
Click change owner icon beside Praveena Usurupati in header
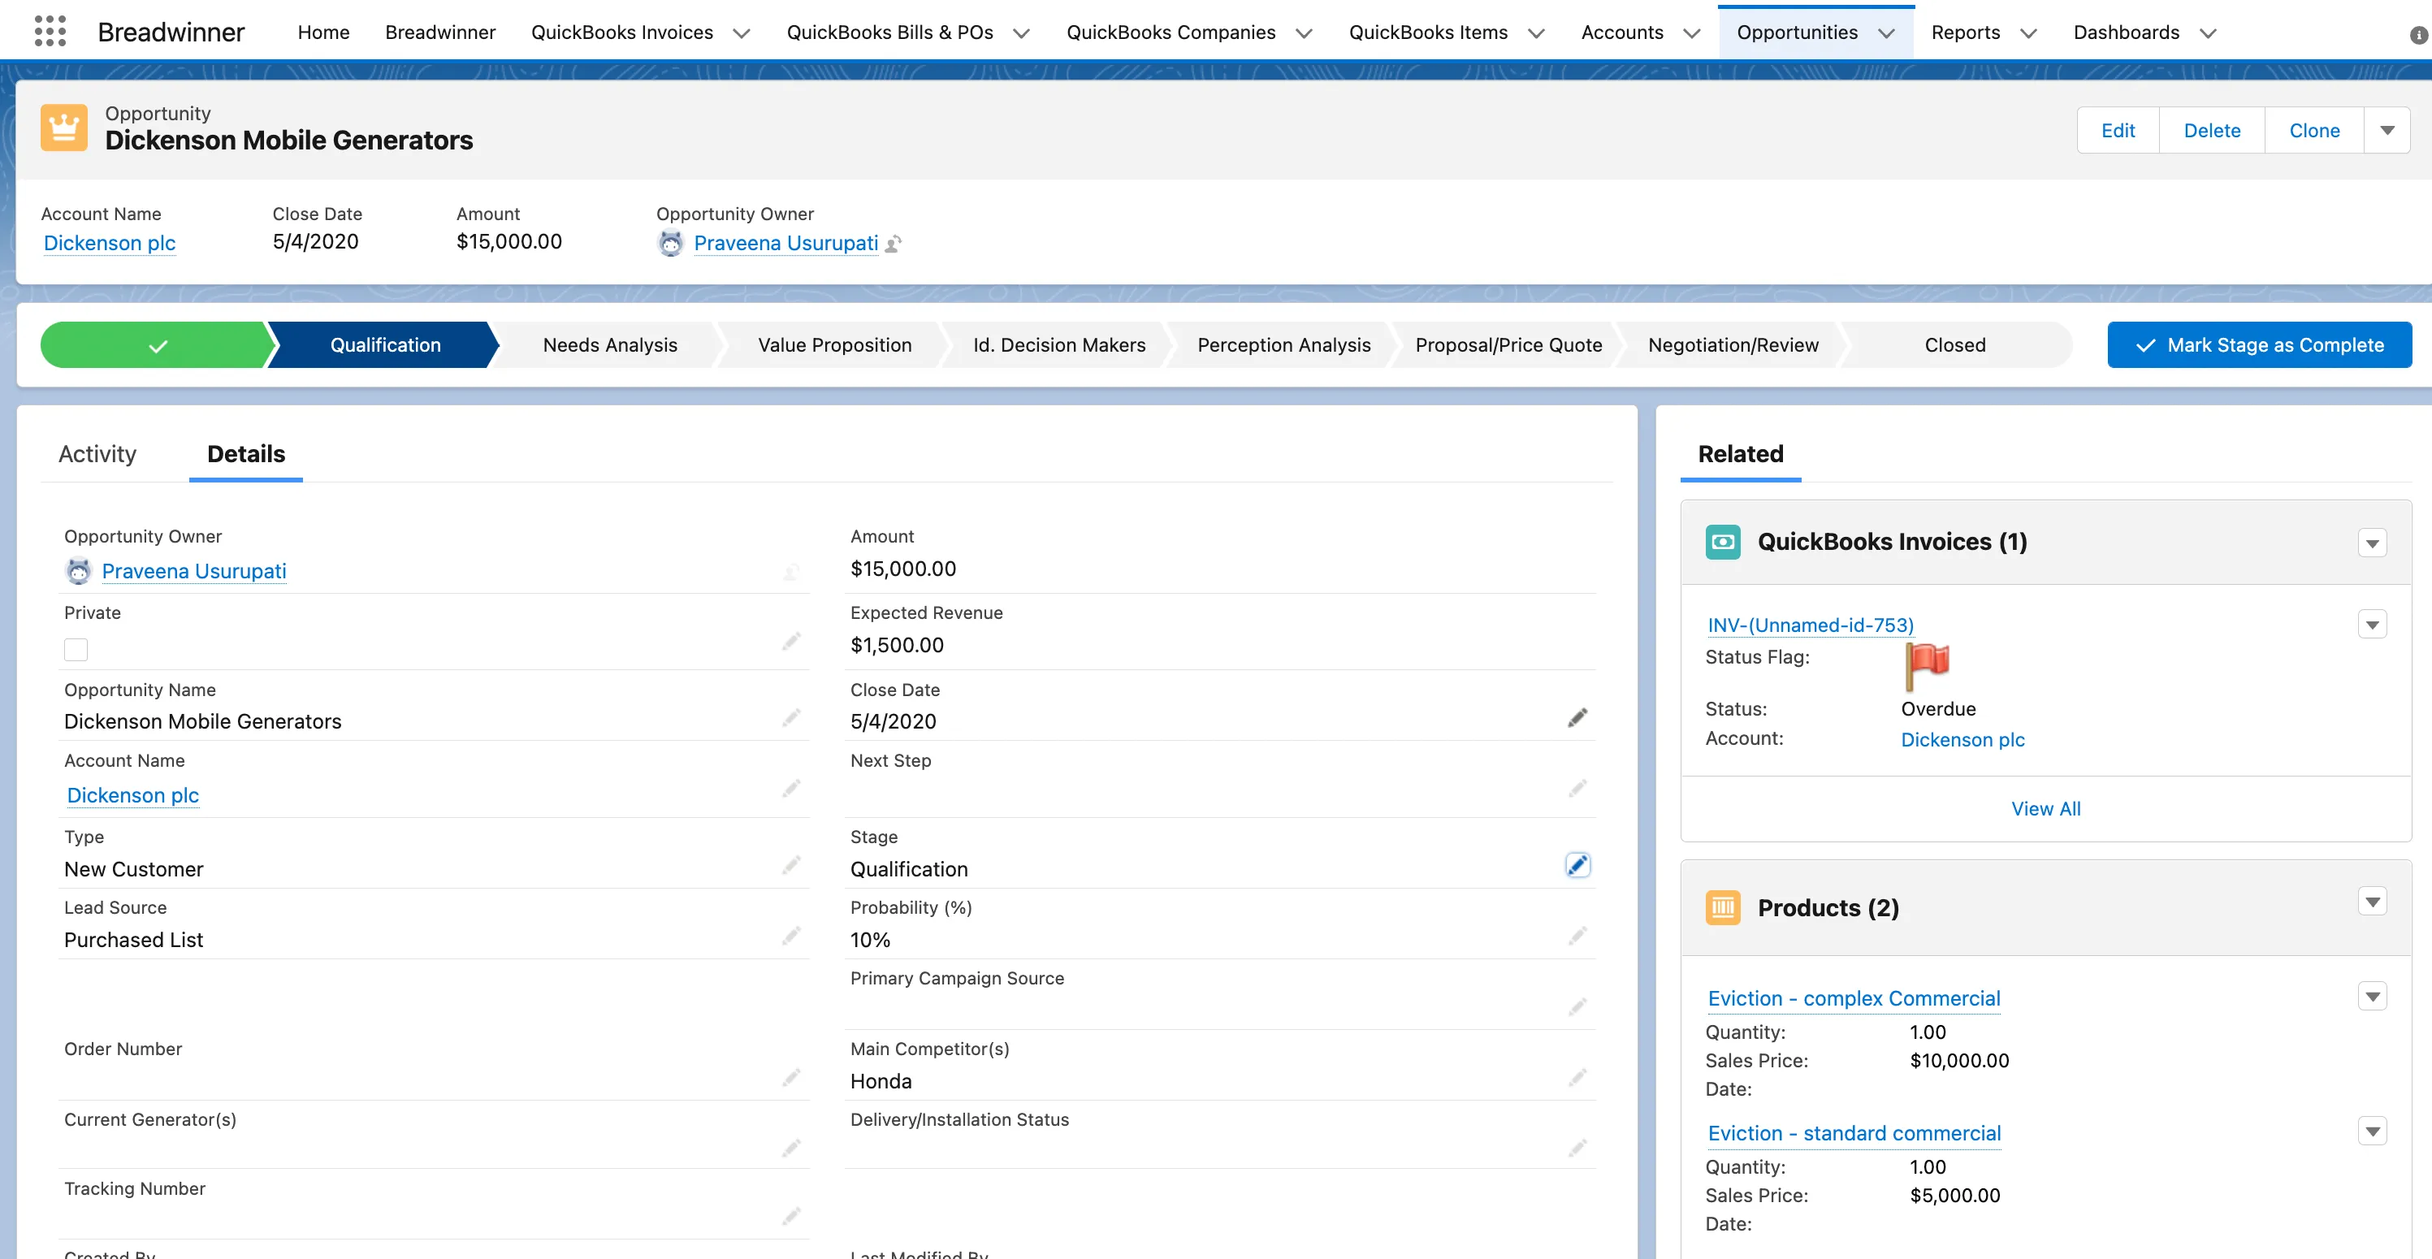tap(894, 244)
